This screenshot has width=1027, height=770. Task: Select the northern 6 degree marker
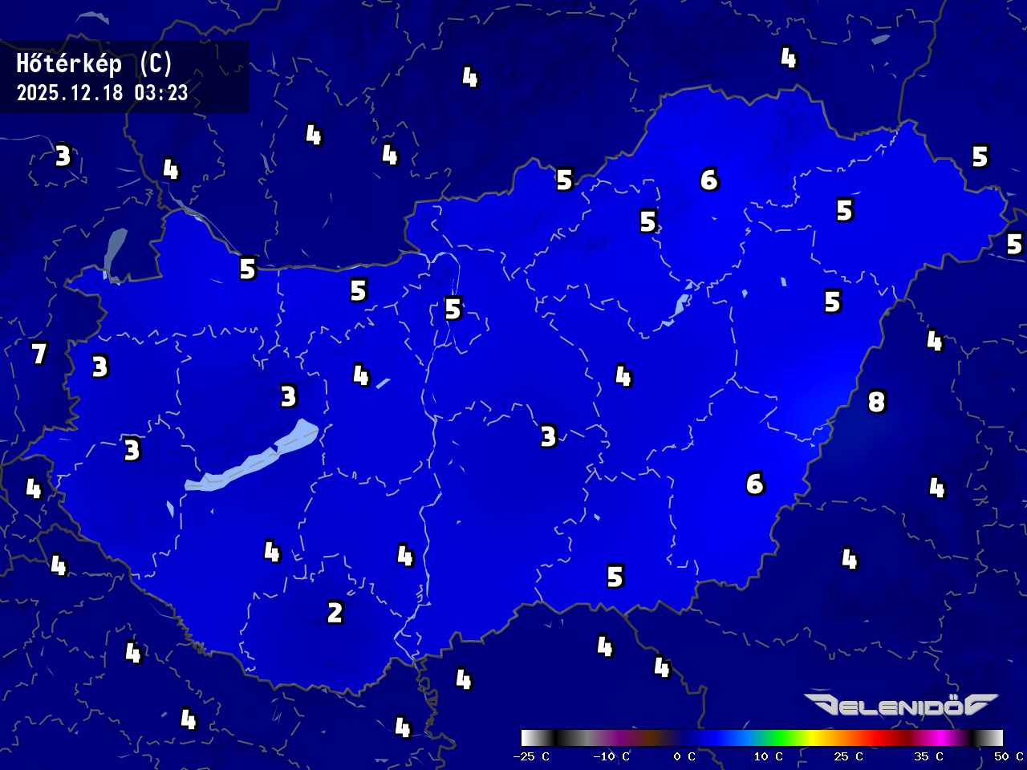pos(709,180)
